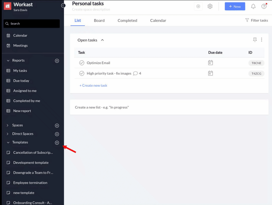Click the blue New button

(x=235, y=7)
